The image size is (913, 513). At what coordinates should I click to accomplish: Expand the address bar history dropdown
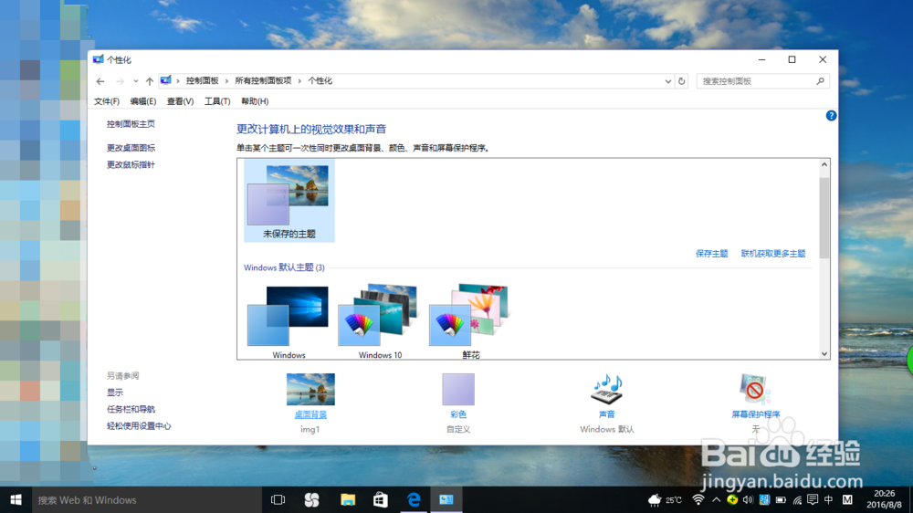[668, 81]
